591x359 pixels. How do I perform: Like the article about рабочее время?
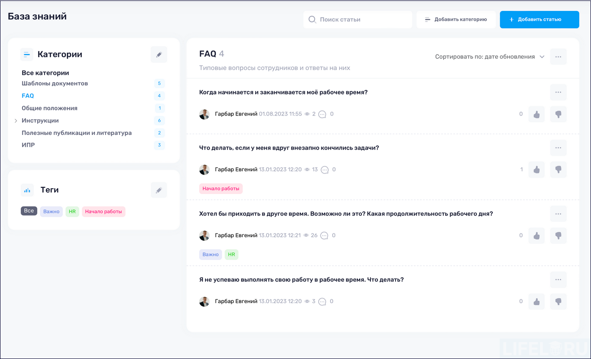536,114
